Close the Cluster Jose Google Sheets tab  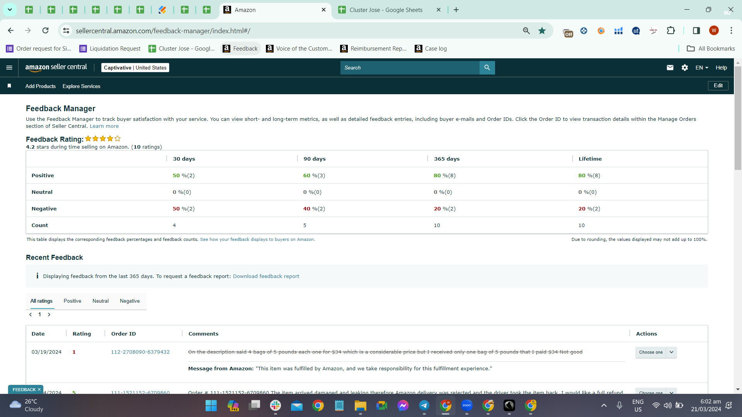tap(439, 10)
